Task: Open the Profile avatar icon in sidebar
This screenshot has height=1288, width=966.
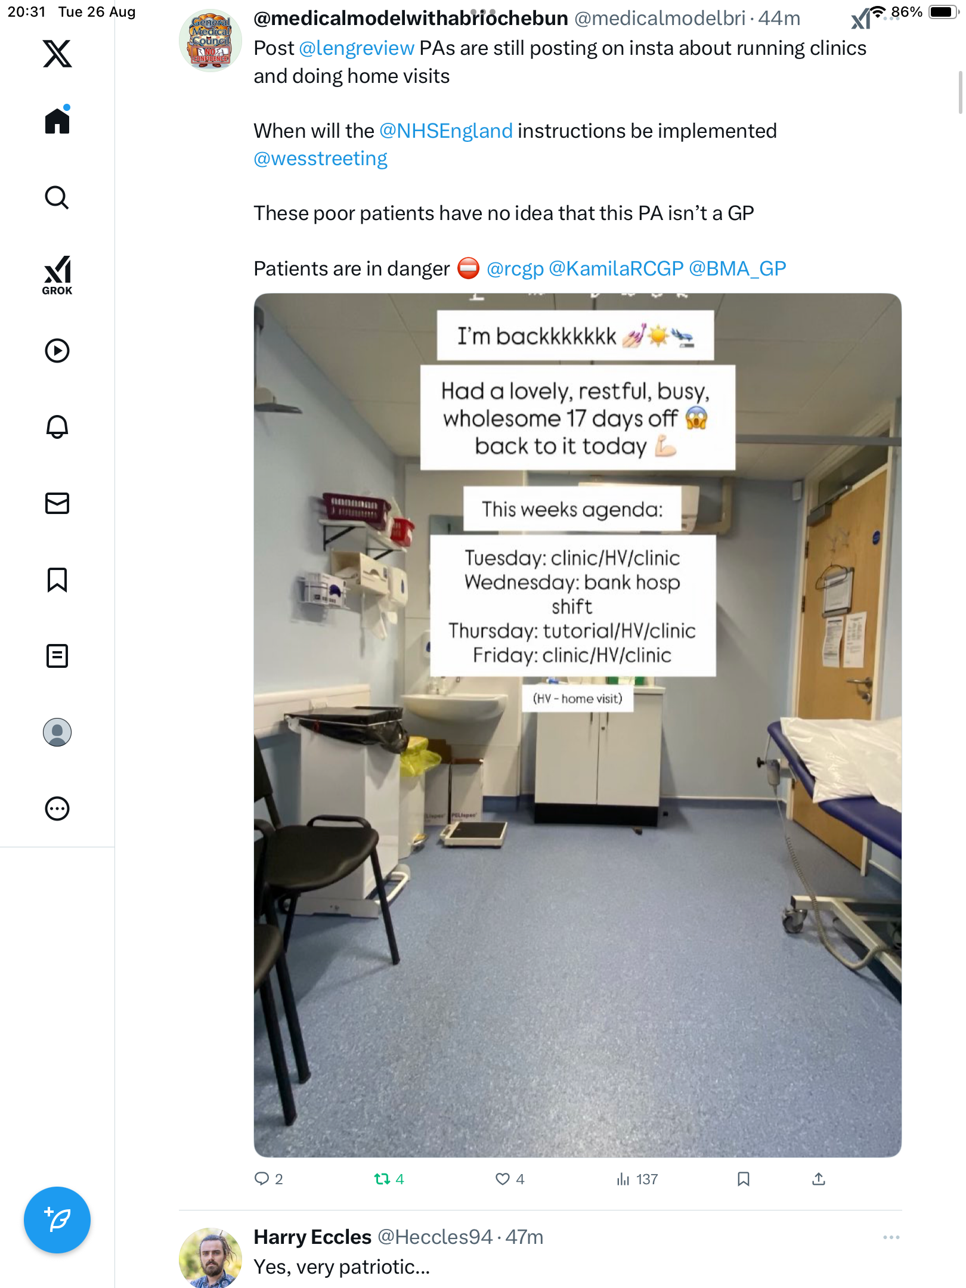Action: coord(57,732)
